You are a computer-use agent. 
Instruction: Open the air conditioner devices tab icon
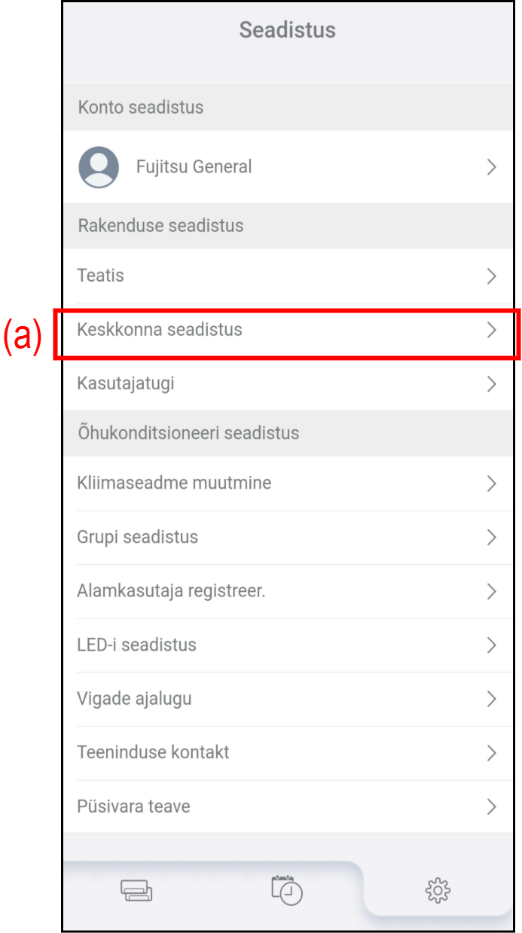tap(136, 891)
